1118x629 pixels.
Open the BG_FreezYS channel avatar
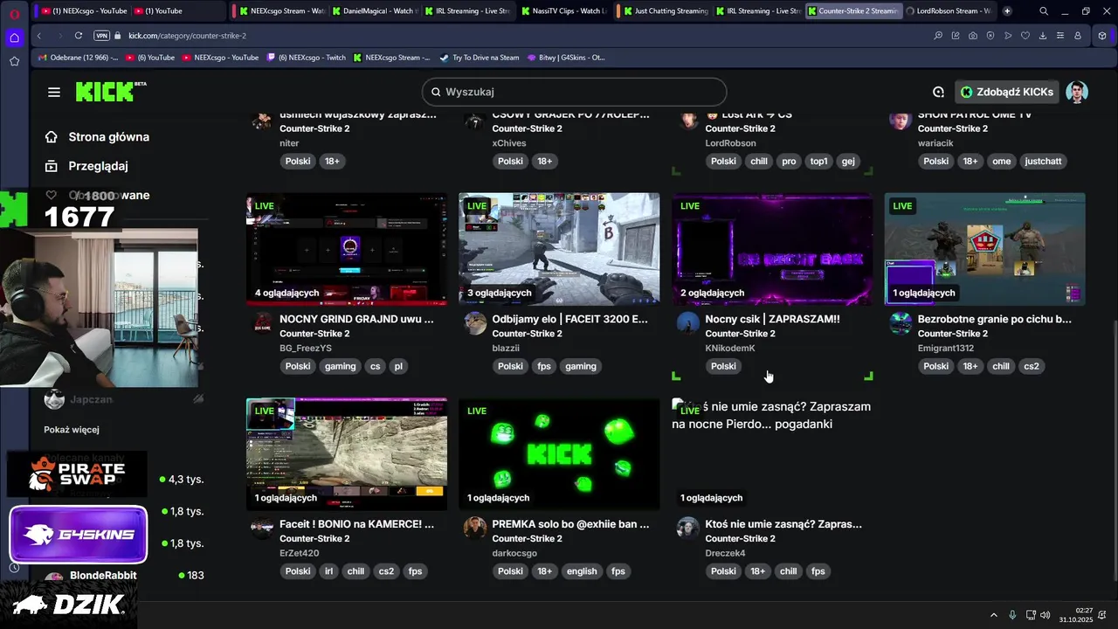pos(262,323)
